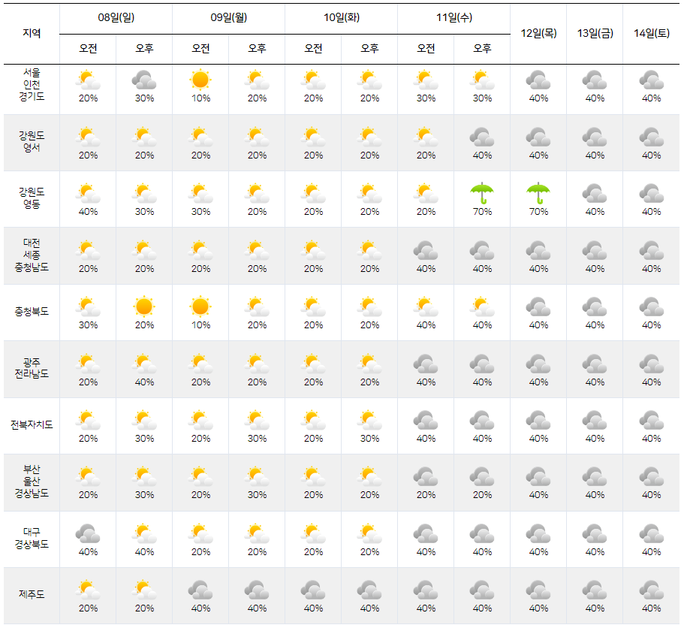Select the partly cloudy icon for 서울 11일 오후
This screenshot has height=631, width=684.
pyautogui.click(x=482, y=80)
